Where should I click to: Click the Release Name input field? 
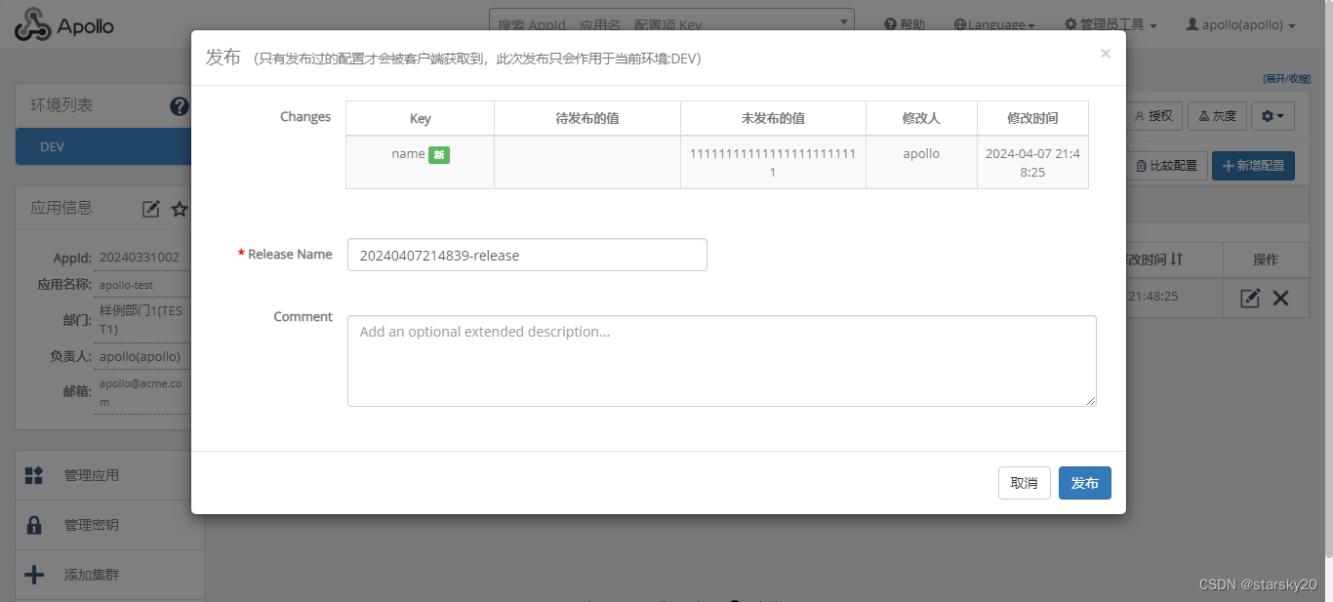tap(527, 255)
